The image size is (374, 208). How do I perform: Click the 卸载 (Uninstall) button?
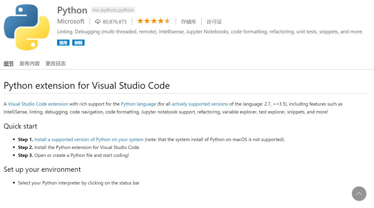click(x=79, y=43)
